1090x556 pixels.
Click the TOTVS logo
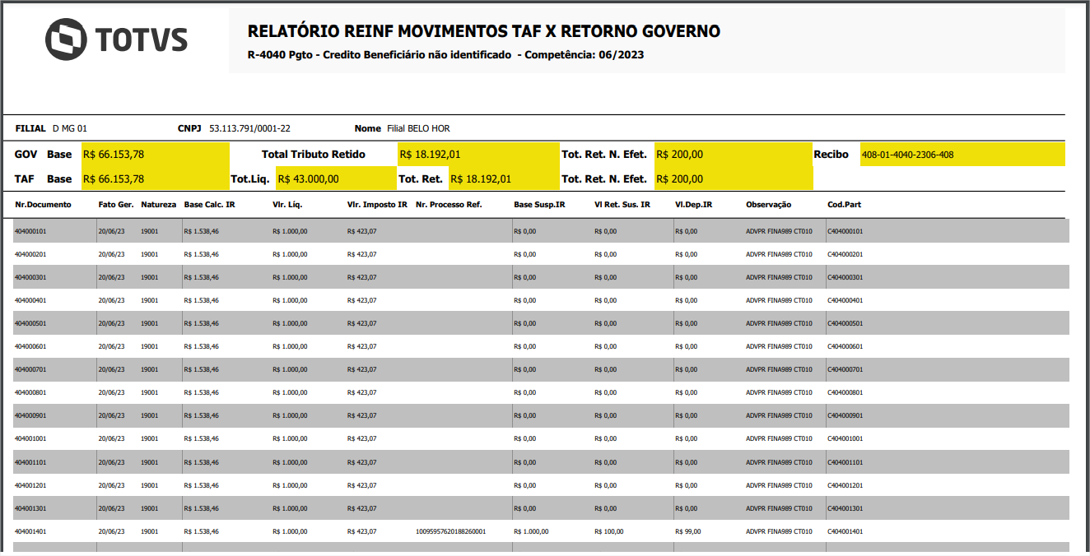coord(116,39)
